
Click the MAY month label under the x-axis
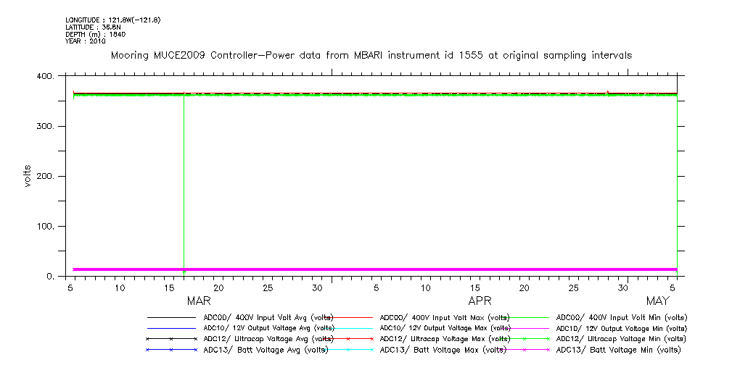coord(657,301)
